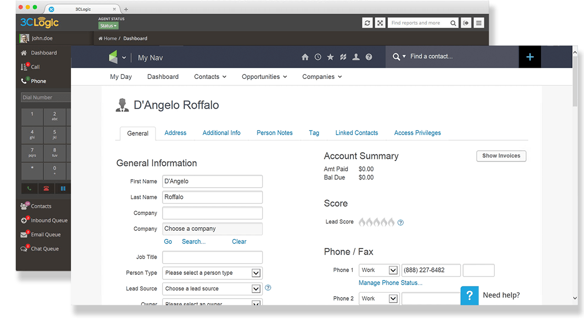Click the fullscreen expand icon in 3CLogic header
This screenshot has height=331, width=584.
(380, 23)
